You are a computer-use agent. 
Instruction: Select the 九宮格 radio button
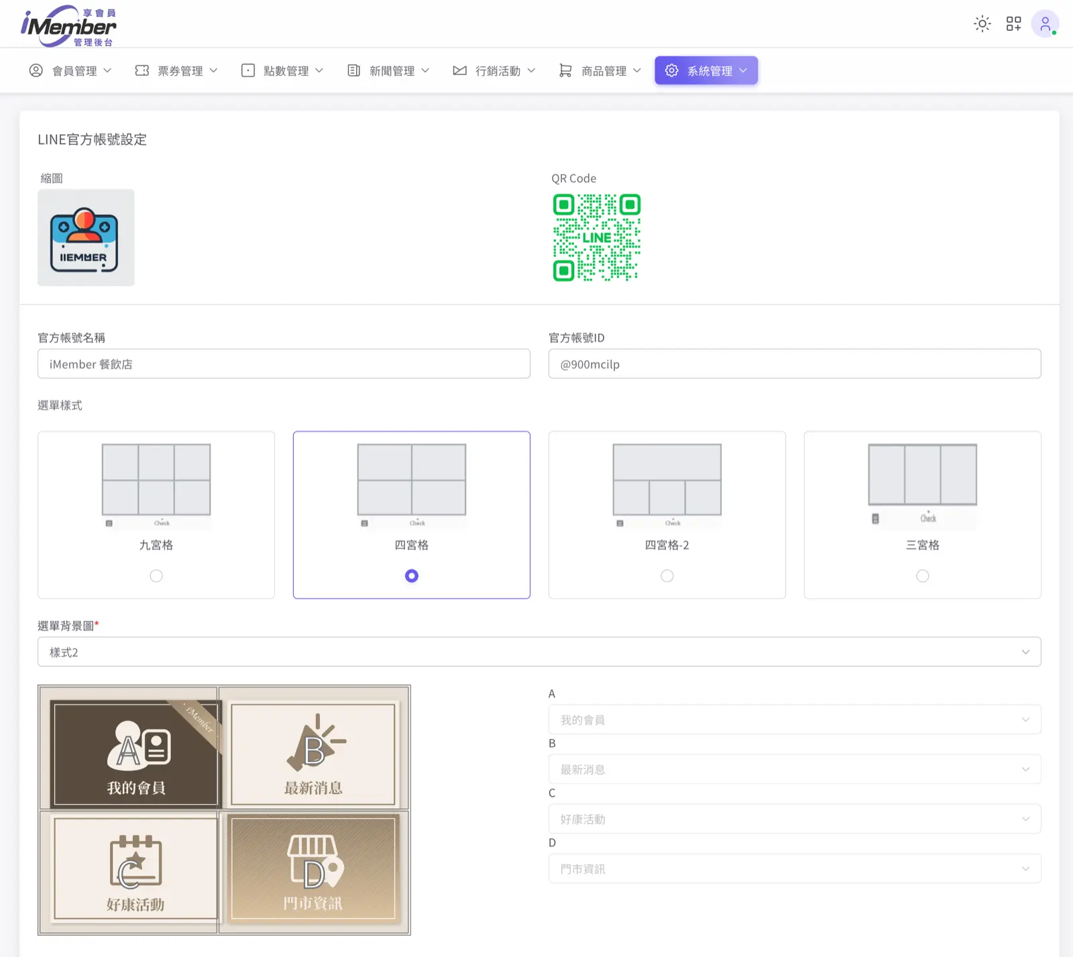click(156, 576)
